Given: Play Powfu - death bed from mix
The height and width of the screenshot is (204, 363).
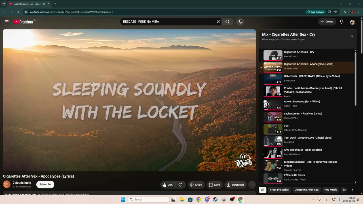Looking at the screenshot, I should click(306, 92).
